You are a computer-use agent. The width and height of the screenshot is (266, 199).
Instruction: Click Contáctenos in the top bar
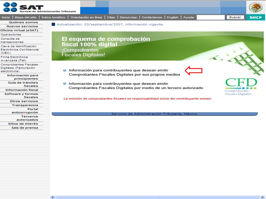152,17
